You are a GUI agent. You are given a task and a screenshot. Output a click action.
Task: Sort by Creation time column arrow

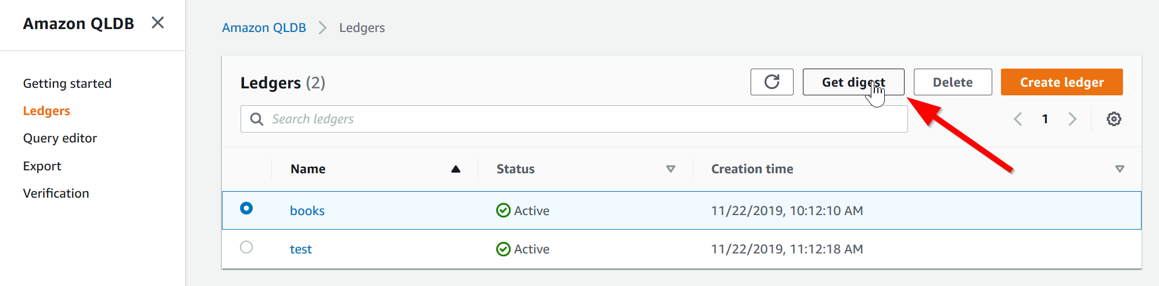tap(1119, 169)
